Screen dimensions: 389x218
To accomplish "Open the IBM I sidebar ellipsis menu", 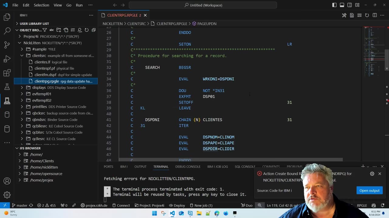I will [91, 15].
